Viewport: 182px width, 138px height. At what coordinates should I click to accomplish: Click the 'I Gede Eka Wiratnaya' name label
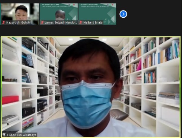22,135
